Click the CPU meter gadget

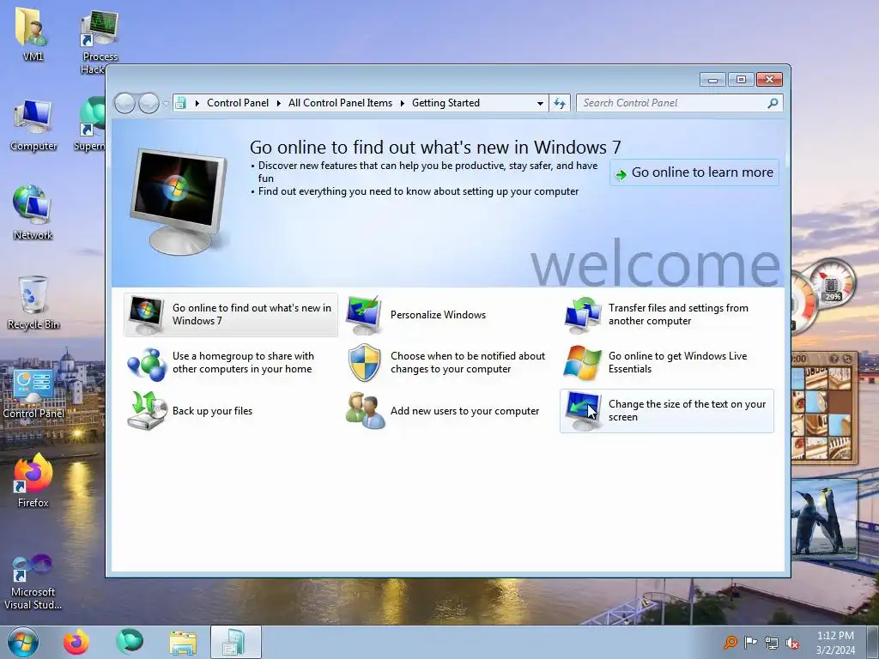823,296
